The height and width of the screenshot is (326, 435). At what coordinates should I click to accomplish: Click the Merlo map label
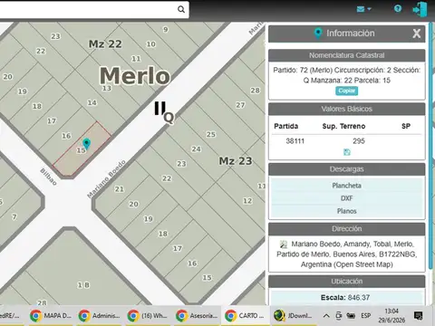pyautogui.click(x=135, y=75)
